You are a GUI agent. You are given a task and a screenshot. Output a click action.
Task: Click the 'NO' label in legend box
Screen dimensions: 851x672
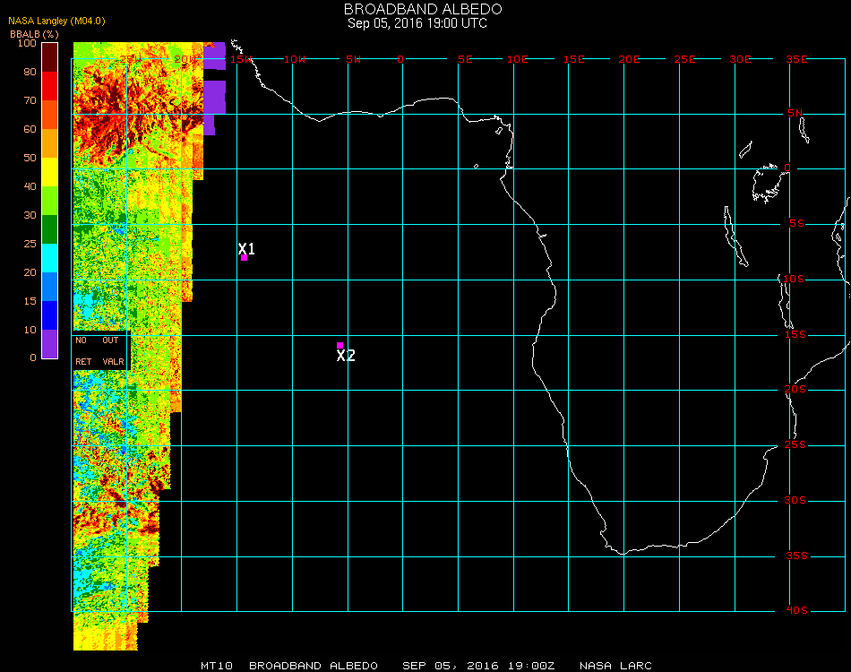point(81,340)
